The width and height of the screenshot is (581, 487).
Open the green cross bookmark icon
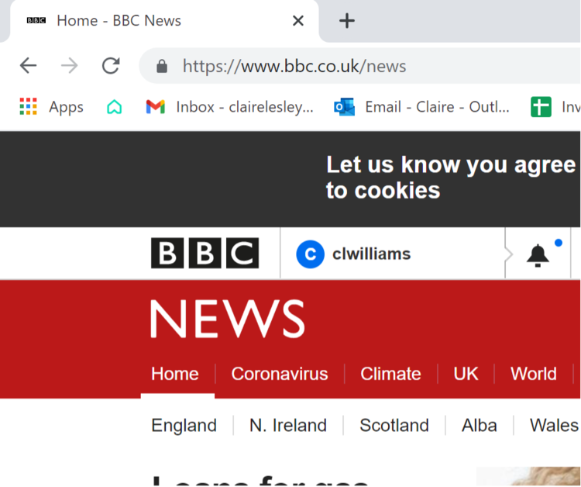click(x=541, y=107)
